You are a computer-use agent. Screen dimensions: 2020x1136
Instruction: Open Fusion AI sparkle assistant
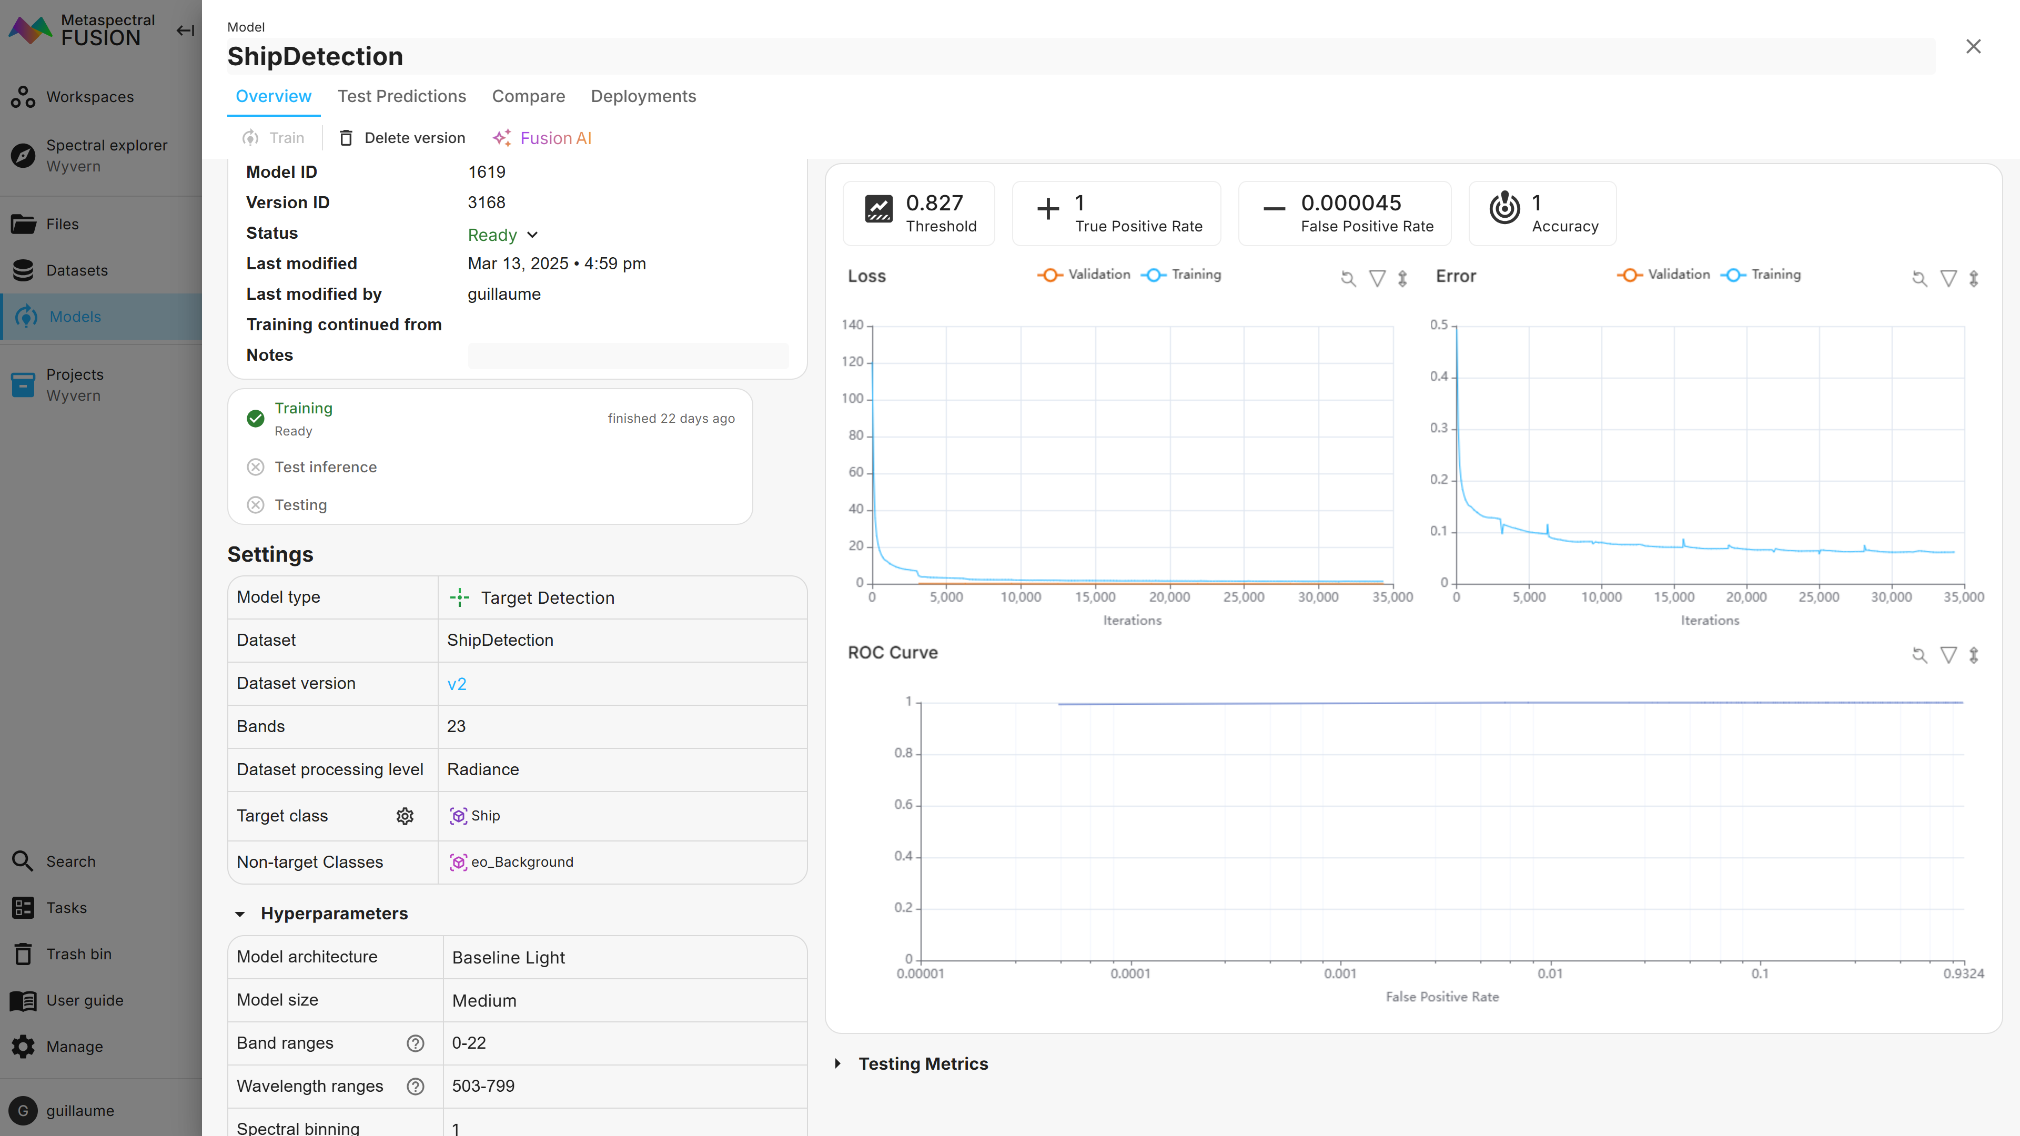[x=542, y=138]
